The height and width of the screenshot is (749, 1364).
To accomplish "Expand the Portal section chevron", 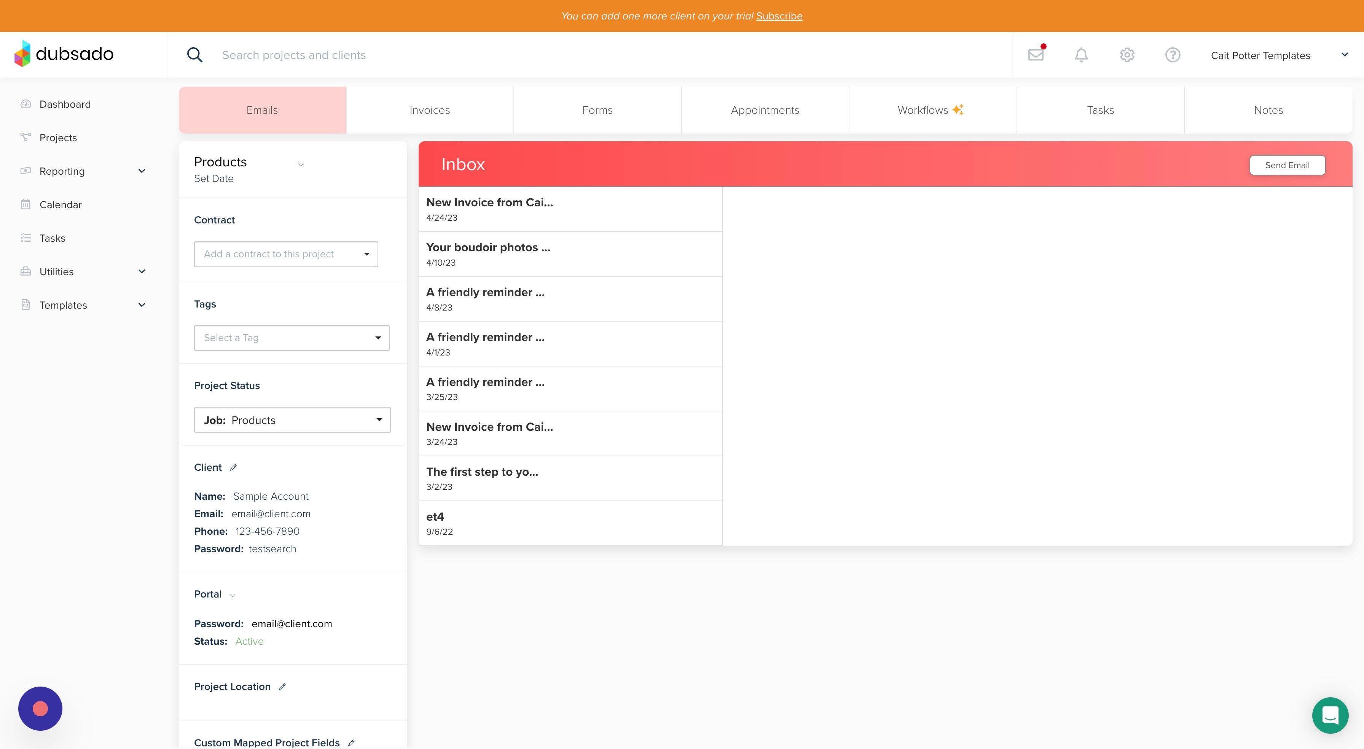I will click(x=233, y=595).
